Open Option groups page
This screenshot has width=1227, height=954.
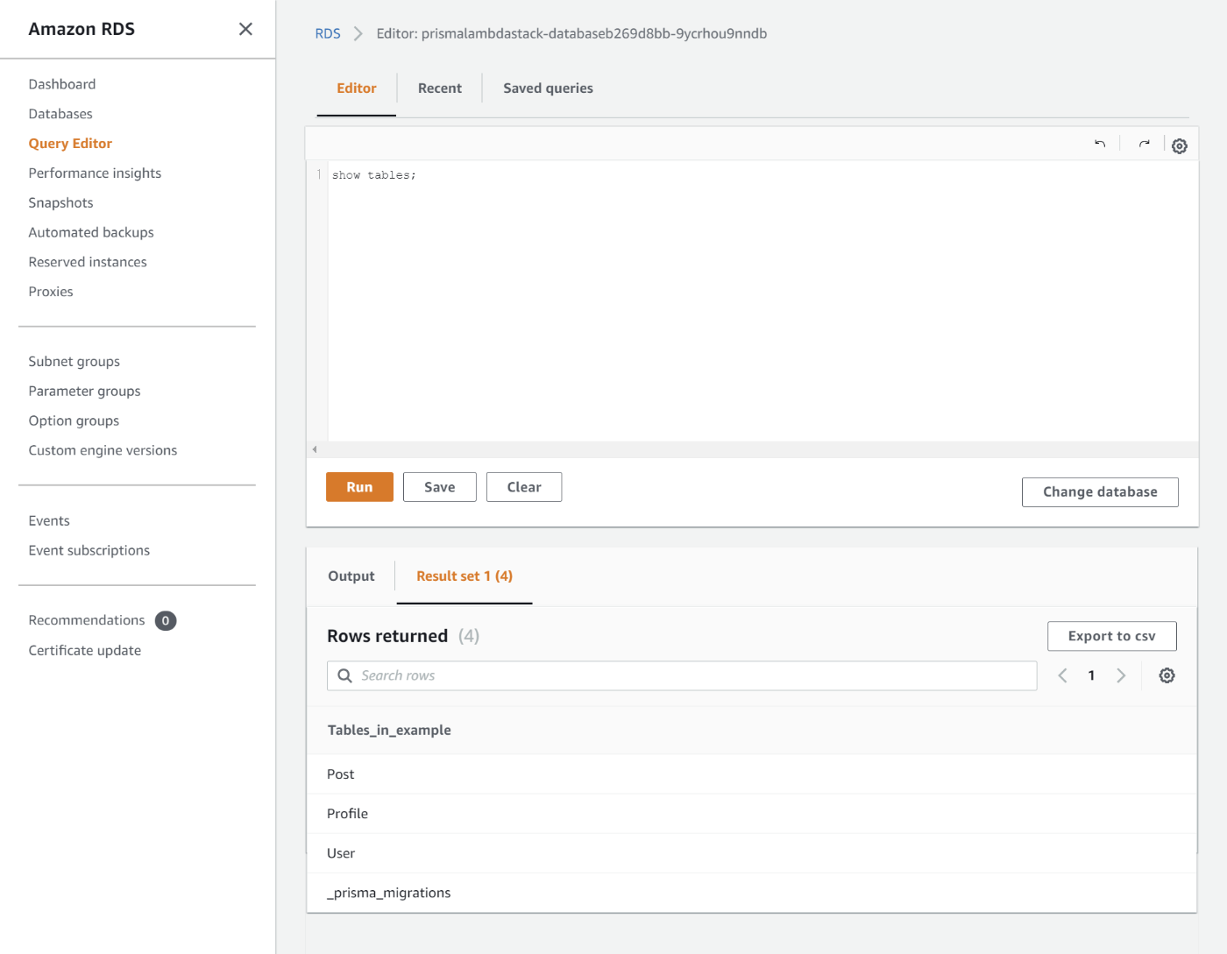[x=74, y=420]
